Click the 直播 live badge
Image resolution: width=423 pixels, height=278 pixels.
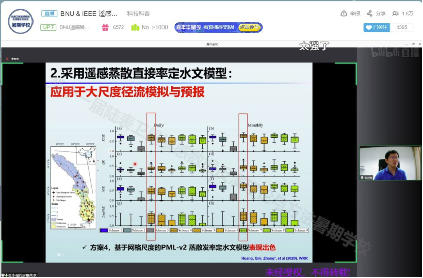point(49,14)
